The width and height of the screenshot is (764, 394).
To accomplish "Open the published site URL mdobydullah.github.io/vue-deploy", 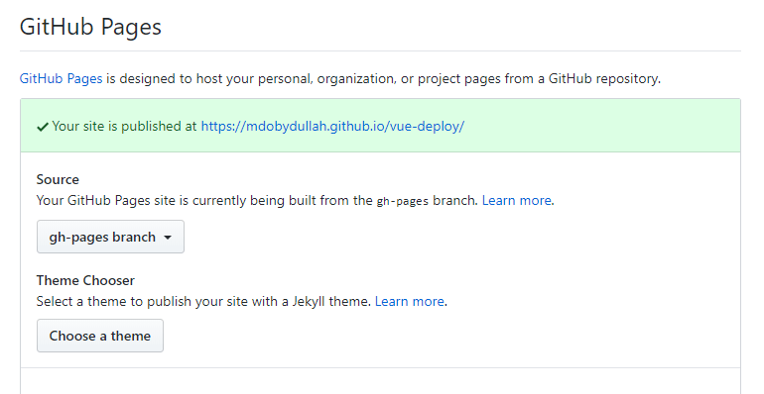I will 332,127.
